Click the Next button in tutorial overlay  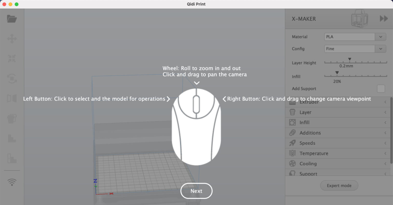coord(196,191)
